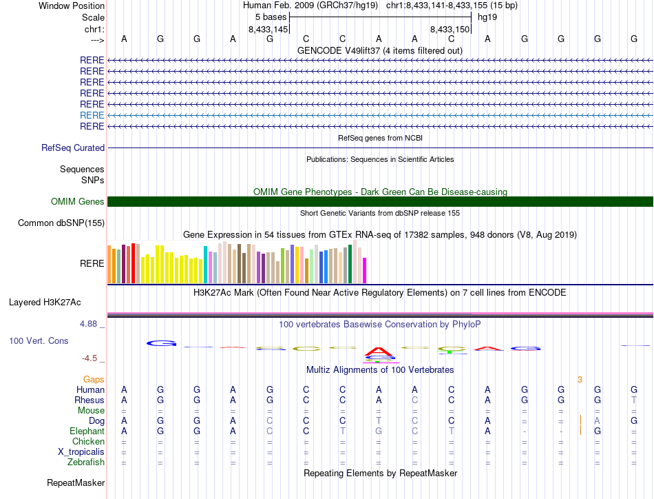This screenshot has width=654, height=499.
Task: Select the X_tropicalis alignment row label
Action: coord(81,452)
